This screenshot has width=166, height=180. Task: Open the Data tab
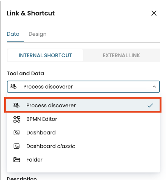click(x=13, y=34)
